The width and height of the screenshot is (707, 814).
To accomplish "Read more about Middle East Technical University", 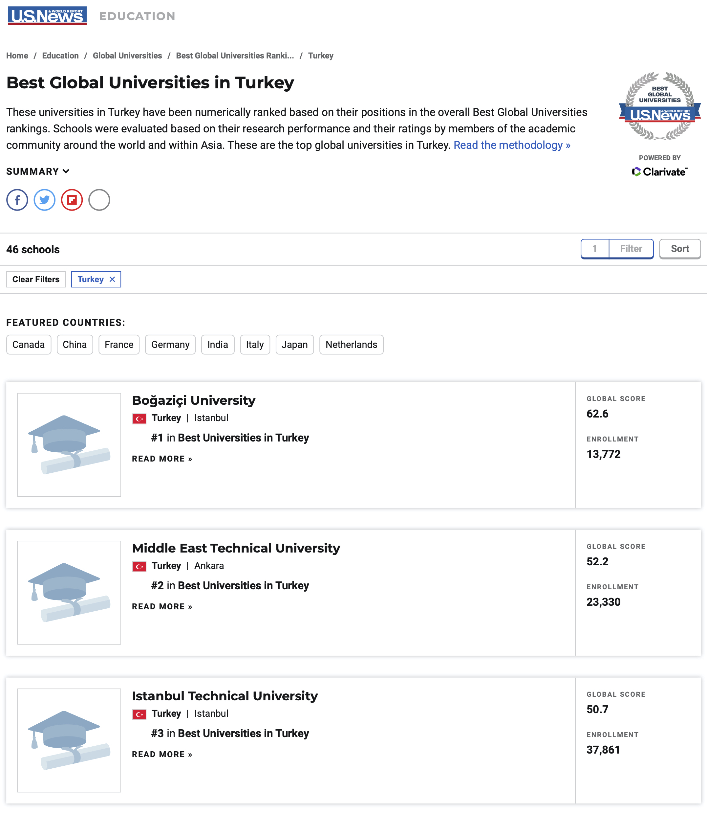I will pos(162,606).
